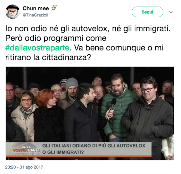The width and height of the screenshot is (181, 174).
Task: Click the line "ritirano la cittadinanza?"
Action: [x=48, y=57]
